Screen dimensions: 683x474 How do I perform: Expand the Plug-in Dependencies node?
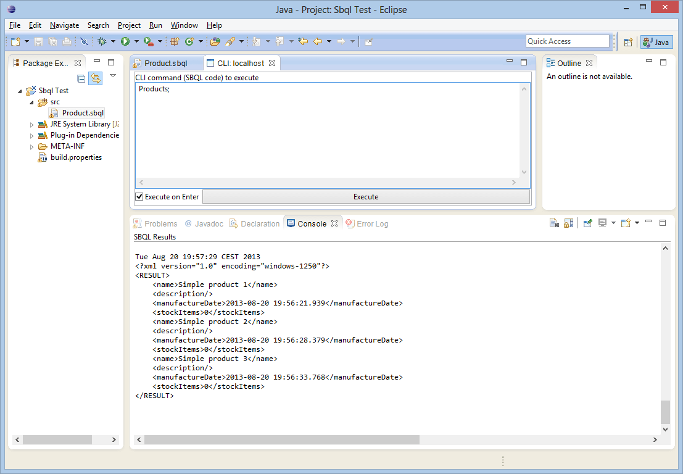(x=31, y=136)
